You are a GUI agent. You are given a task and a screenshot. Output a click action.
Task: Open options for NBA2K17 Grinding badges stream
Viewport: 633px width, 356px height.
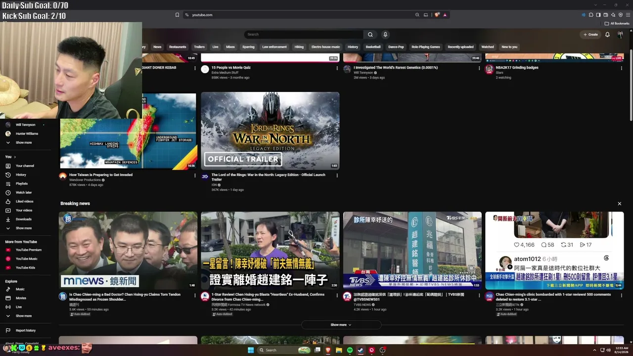622,68
